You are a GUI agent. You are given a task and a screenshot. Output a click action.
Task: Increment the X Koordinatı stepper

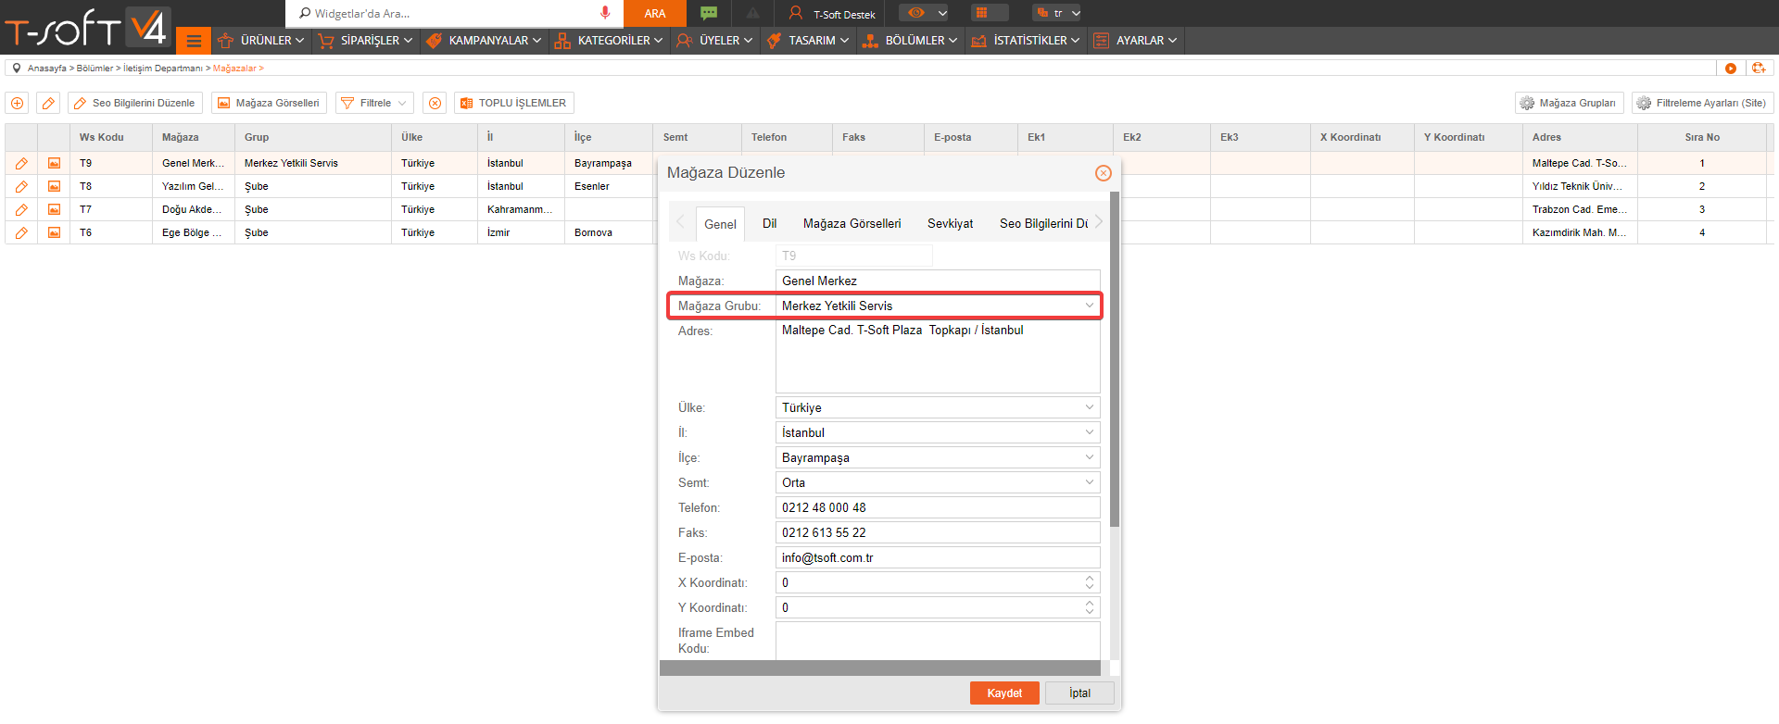[x=1090, y=578]
